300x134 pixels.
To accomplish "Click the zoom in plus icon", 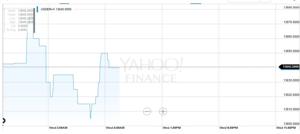I will click(163, 111).
